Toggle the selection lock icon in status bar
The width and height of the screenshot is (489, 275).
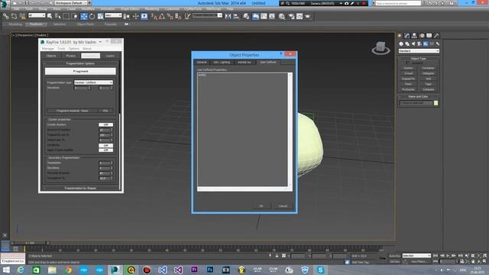277,256
